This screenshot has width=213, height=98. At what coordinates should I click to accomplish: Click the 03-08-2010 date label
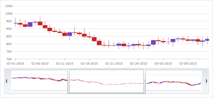(188, 64)
